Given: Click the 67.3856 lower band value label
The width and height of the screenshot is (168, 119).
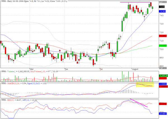Looking at the screenshot, I should 163,68.
